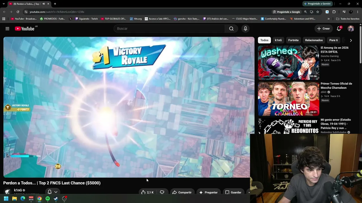Open Steam from the taskbar

coord(56,198)
